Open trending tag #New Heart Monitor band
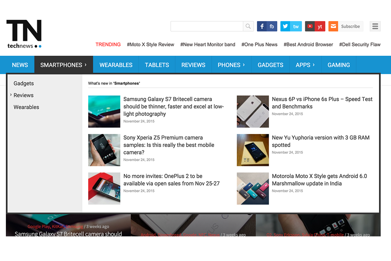The height and width of the screenshot is (261, 391). click(208, 44)
